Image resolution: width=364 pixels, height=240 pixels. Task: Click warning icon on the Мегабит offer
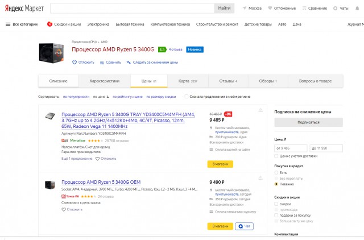260,110
